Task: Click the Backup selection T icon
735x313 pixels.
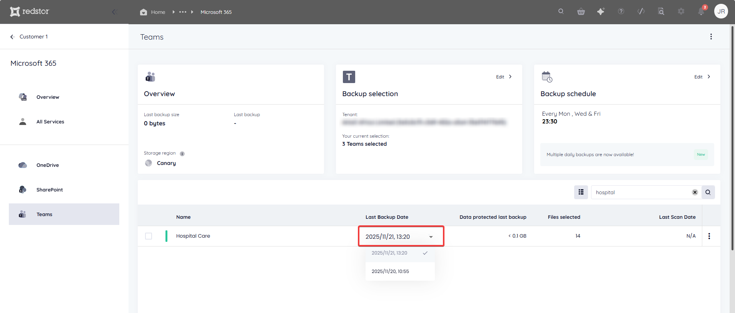Action: (349, 77)
